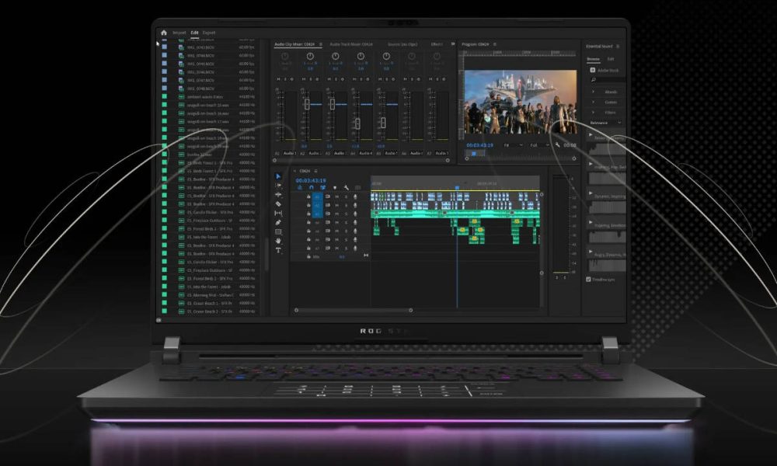
Task: Mute Audio 1 in the Audio Clip Mixer
Action: 277,78
